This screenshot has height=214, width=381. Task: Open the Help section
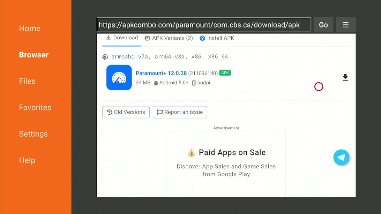coord(27,160)
